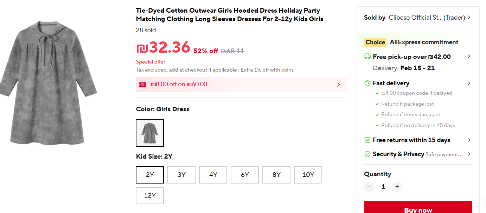Click the Free returns icon
This screenshot has width=486, height=213.
point(367,140)
